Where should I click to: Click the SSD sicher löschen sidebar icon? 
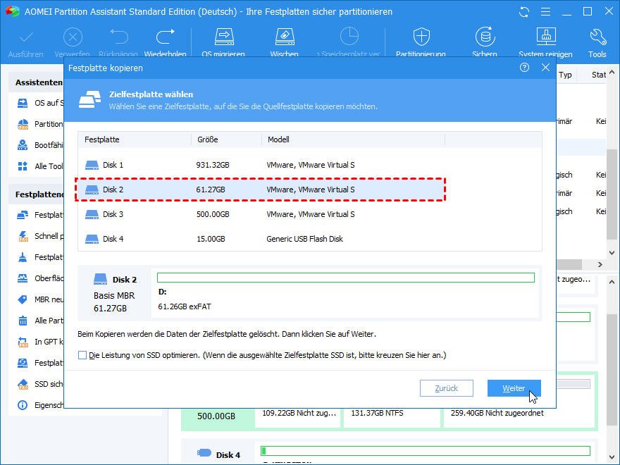click(x=23, y=384)
